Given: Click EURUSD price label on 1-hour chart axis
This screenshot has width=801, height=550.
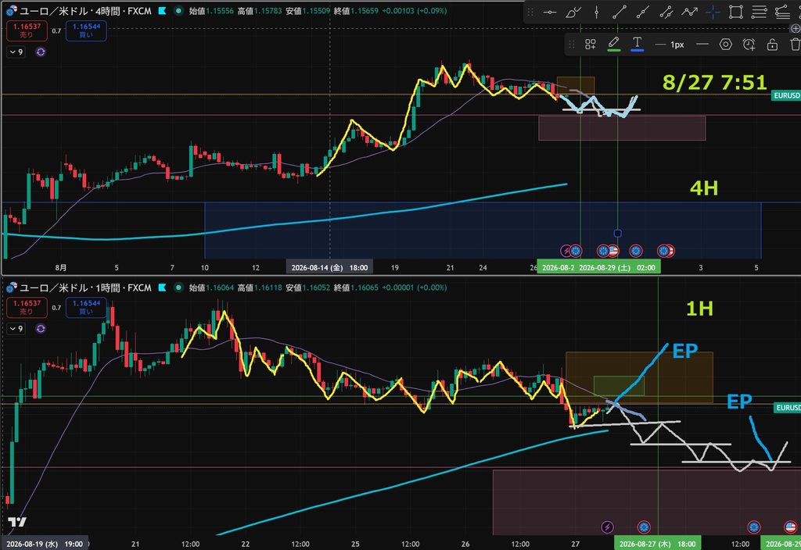Looking at the screenshot, I should click(x=788, y=408).
